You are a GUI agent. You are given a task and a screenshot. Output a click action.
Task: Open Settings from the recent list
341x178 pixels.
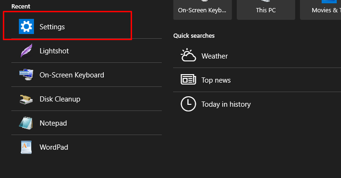tap(87, 26)
